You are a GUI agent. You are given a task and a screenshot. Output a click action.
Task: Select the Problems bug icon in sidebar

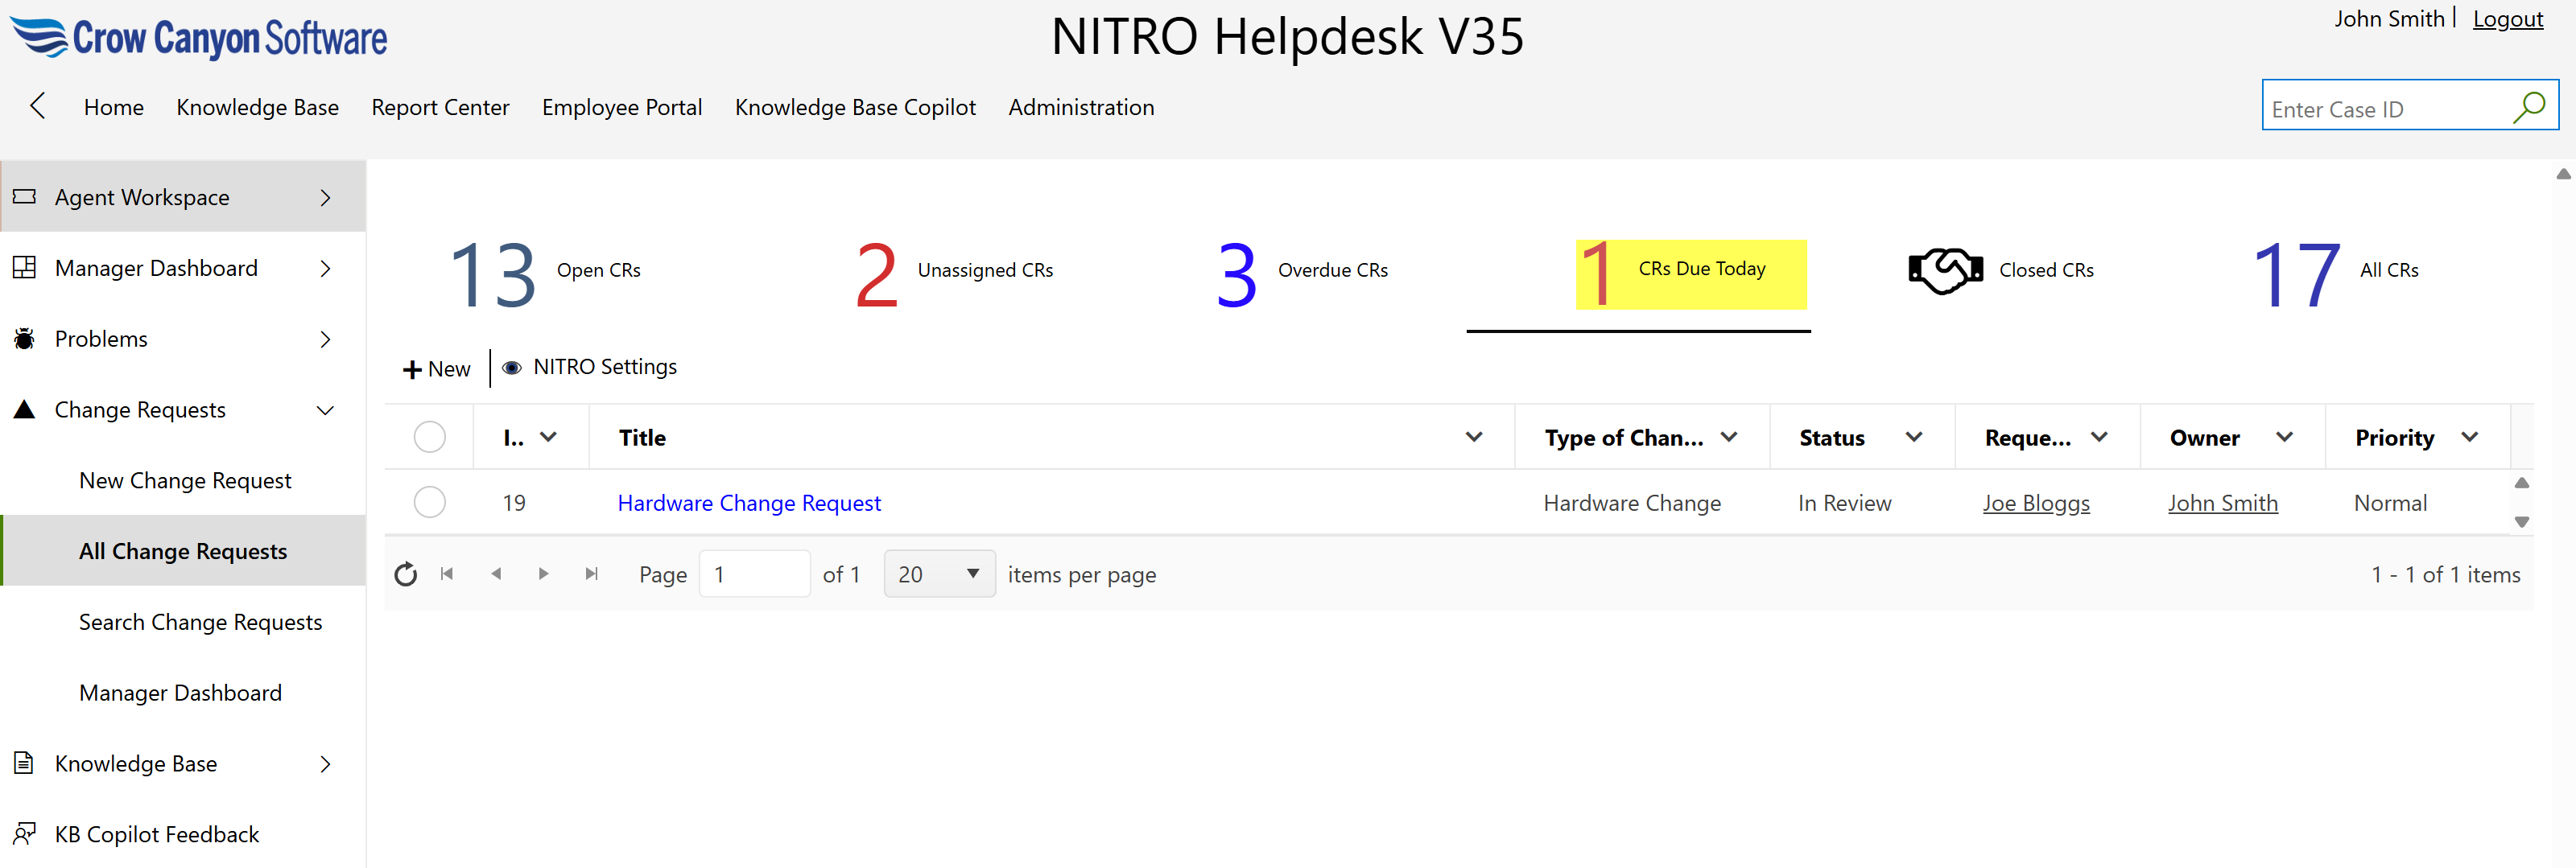tap(24, 339)
